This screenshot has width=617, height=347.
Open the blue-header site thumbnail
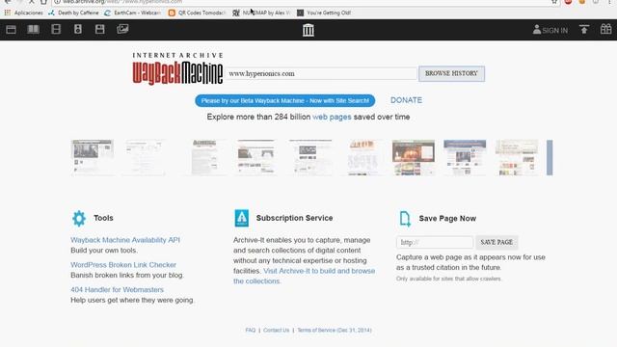pos(465,157)
